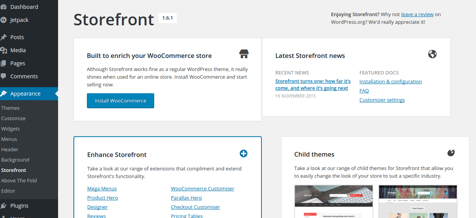Click the 'Child themes' heading
Viewport: 476px width, 218px height.
click(x=315, y=154)
